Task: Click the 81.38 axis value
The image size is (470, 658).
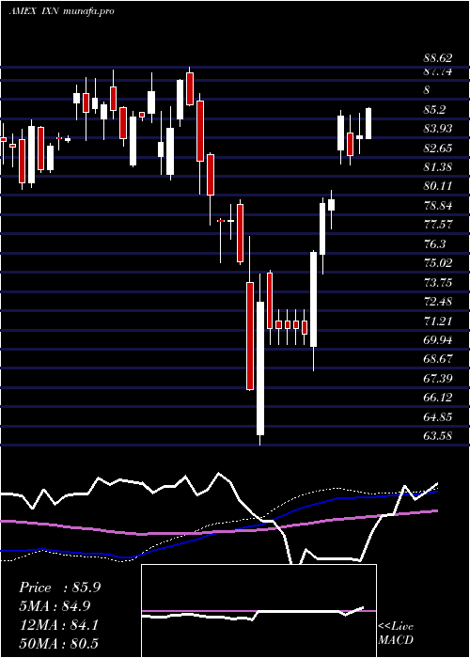Action: [438, 167]
